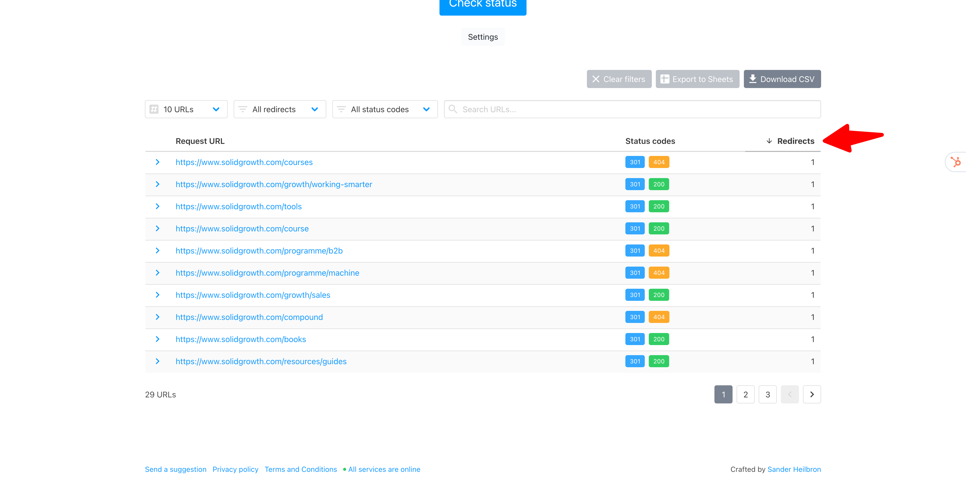Go to next page with right arrow
The height and width of the screenshot is (499, 966).
(x=812, y=394)
